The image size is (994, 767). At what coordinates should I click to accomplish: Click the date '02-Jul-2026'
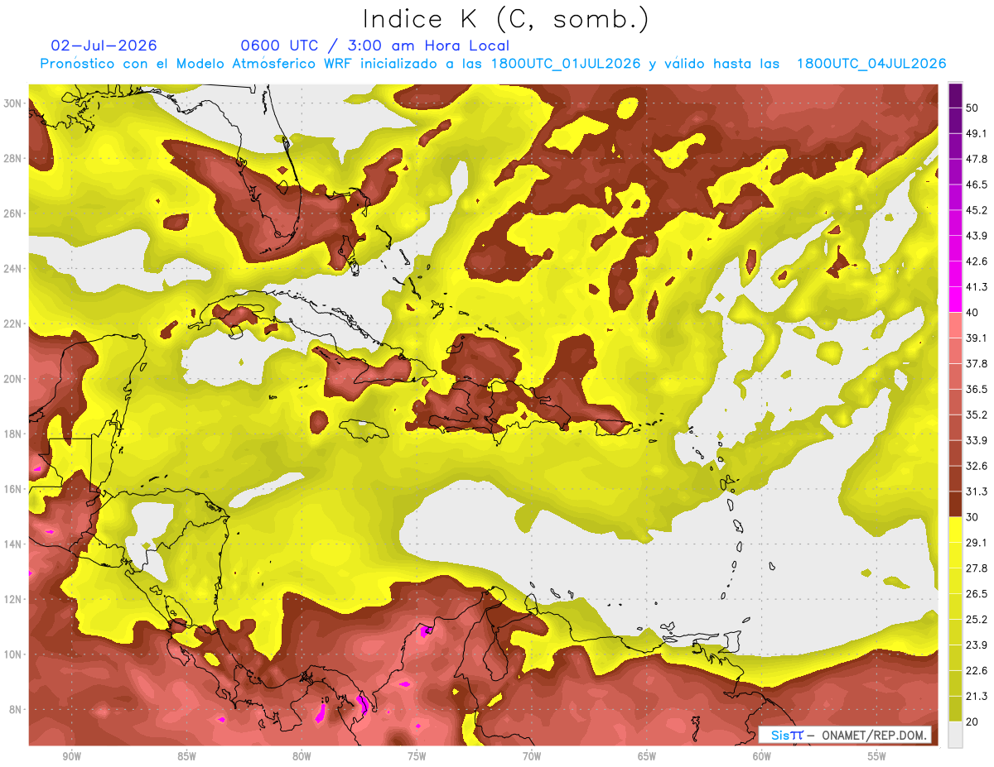click(x=104, y=46)
